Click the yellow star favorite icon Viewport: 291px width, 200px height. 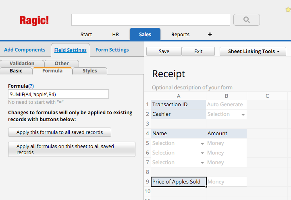289,9
